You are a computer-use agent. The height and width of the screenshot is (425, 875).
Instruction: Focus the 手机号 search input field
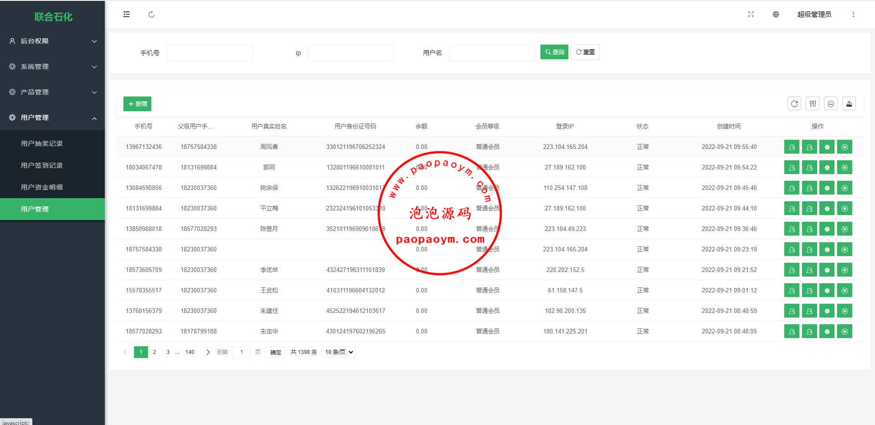coord(209,53)
